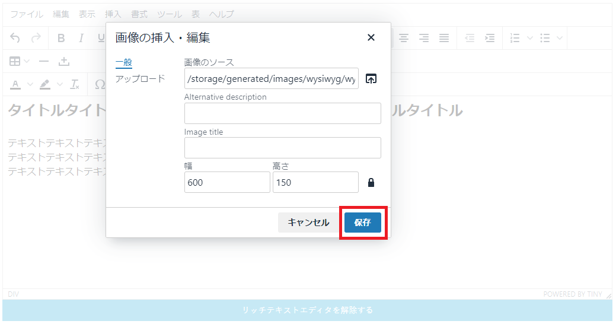This screenshot has width=616, height=324.
Task: Click the 幅 width field
Action: [x=228, y=182]
